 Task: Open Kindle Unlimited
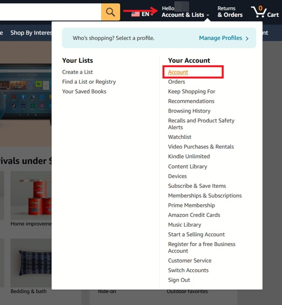click(x=189, y=156)
